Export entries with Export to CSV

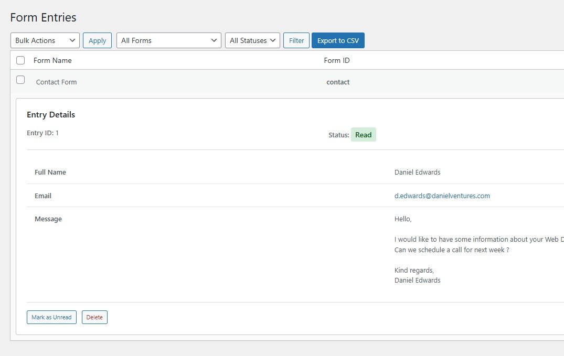point(338,40)
